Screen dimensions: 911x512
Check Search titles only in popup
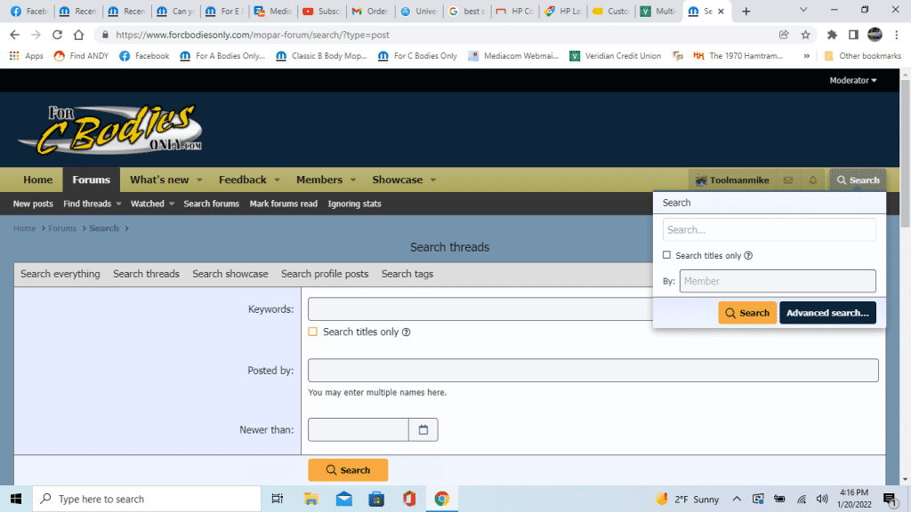667,256
